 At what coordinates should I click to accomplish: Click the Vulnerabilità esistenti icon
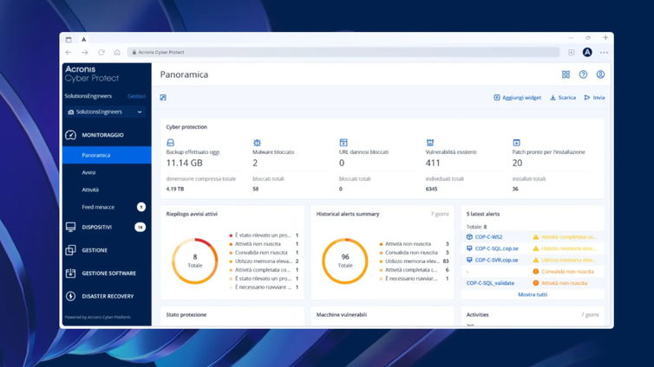(x=430, y=143)
